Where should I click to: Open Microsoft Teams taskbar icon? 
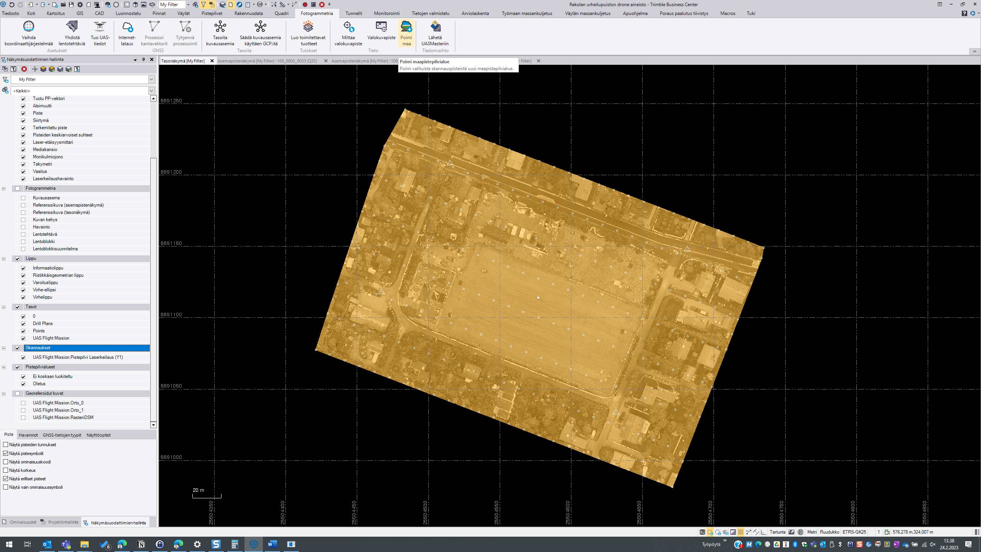click(x=66, y=544)
